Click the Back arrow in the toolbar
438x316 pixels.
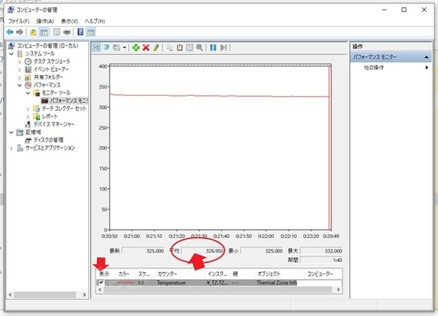pyautogui.click(x=10, y=32)
